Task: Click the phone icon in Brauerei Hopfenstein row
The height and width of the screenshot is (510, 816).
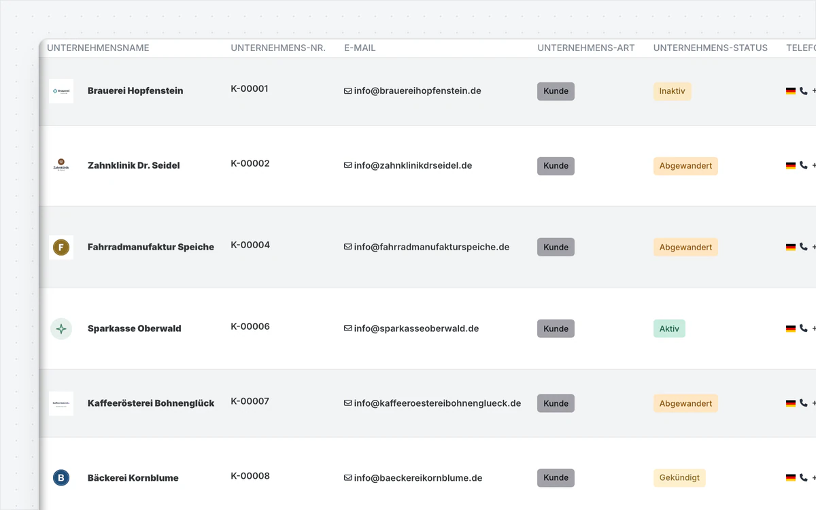Action: coord(804,91)
